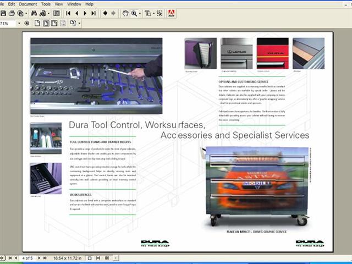Click the Print icon
This screenshot has width=352, height=264.
(x=12, y=13)
